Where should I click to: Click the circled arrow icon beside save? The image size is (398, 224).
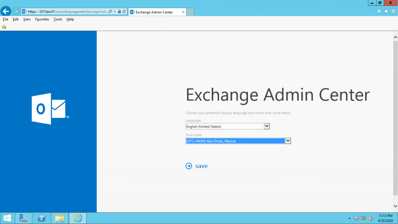pyautogui.click(x=189, y=166)
